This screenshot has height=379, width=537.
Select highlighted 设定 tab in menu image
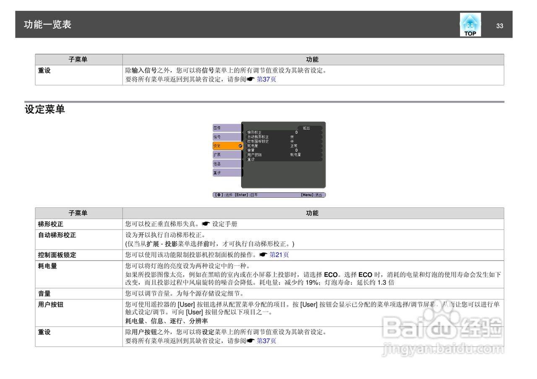point(228,146)
